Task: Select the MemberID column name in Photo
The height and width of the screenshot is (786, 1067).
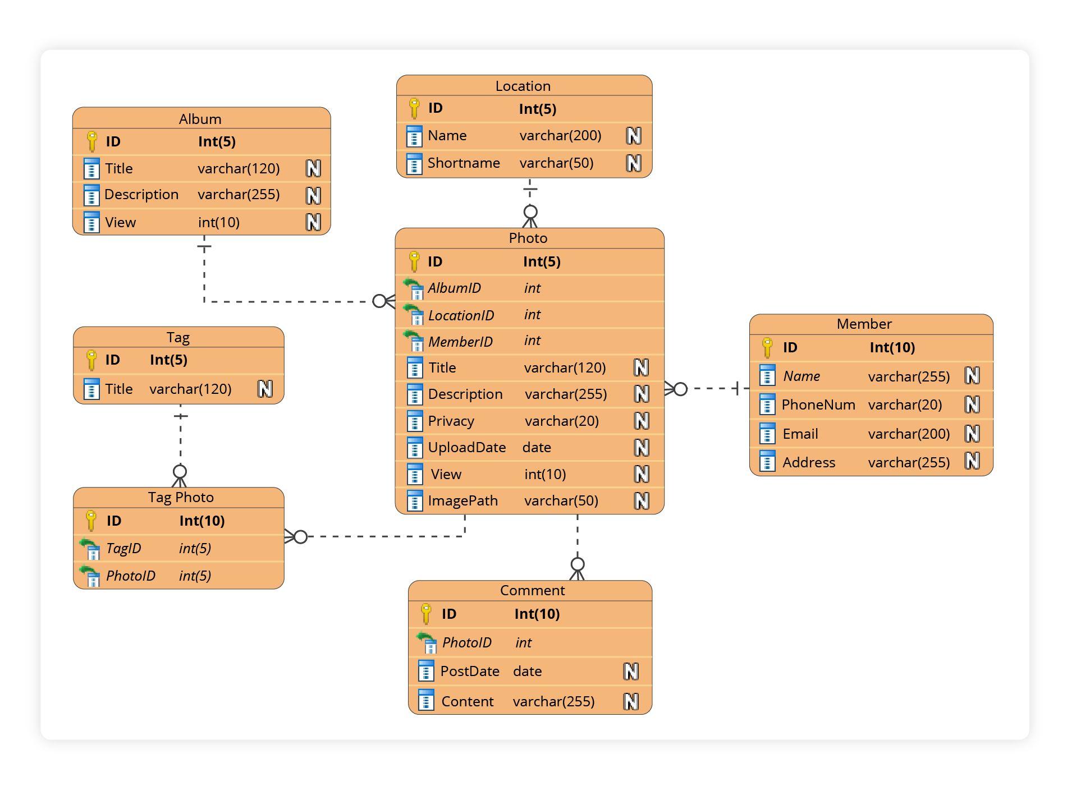Action: coord(460,341)
